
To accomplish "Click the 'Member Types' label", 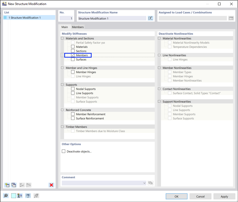I will (x=182, y=72).
